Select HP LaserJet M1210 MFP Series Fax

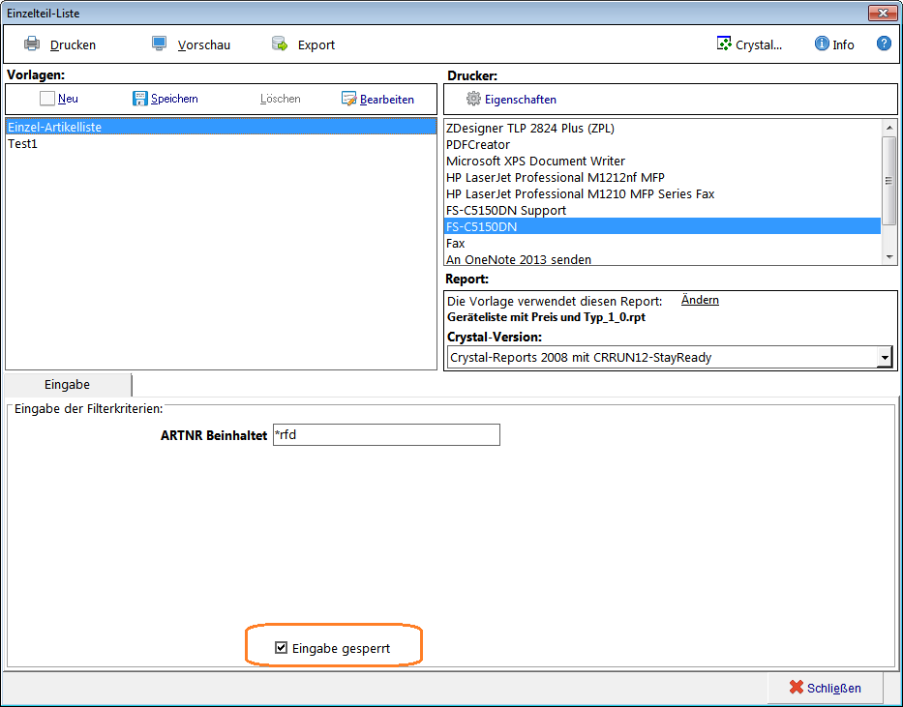(x=662, y=193)
